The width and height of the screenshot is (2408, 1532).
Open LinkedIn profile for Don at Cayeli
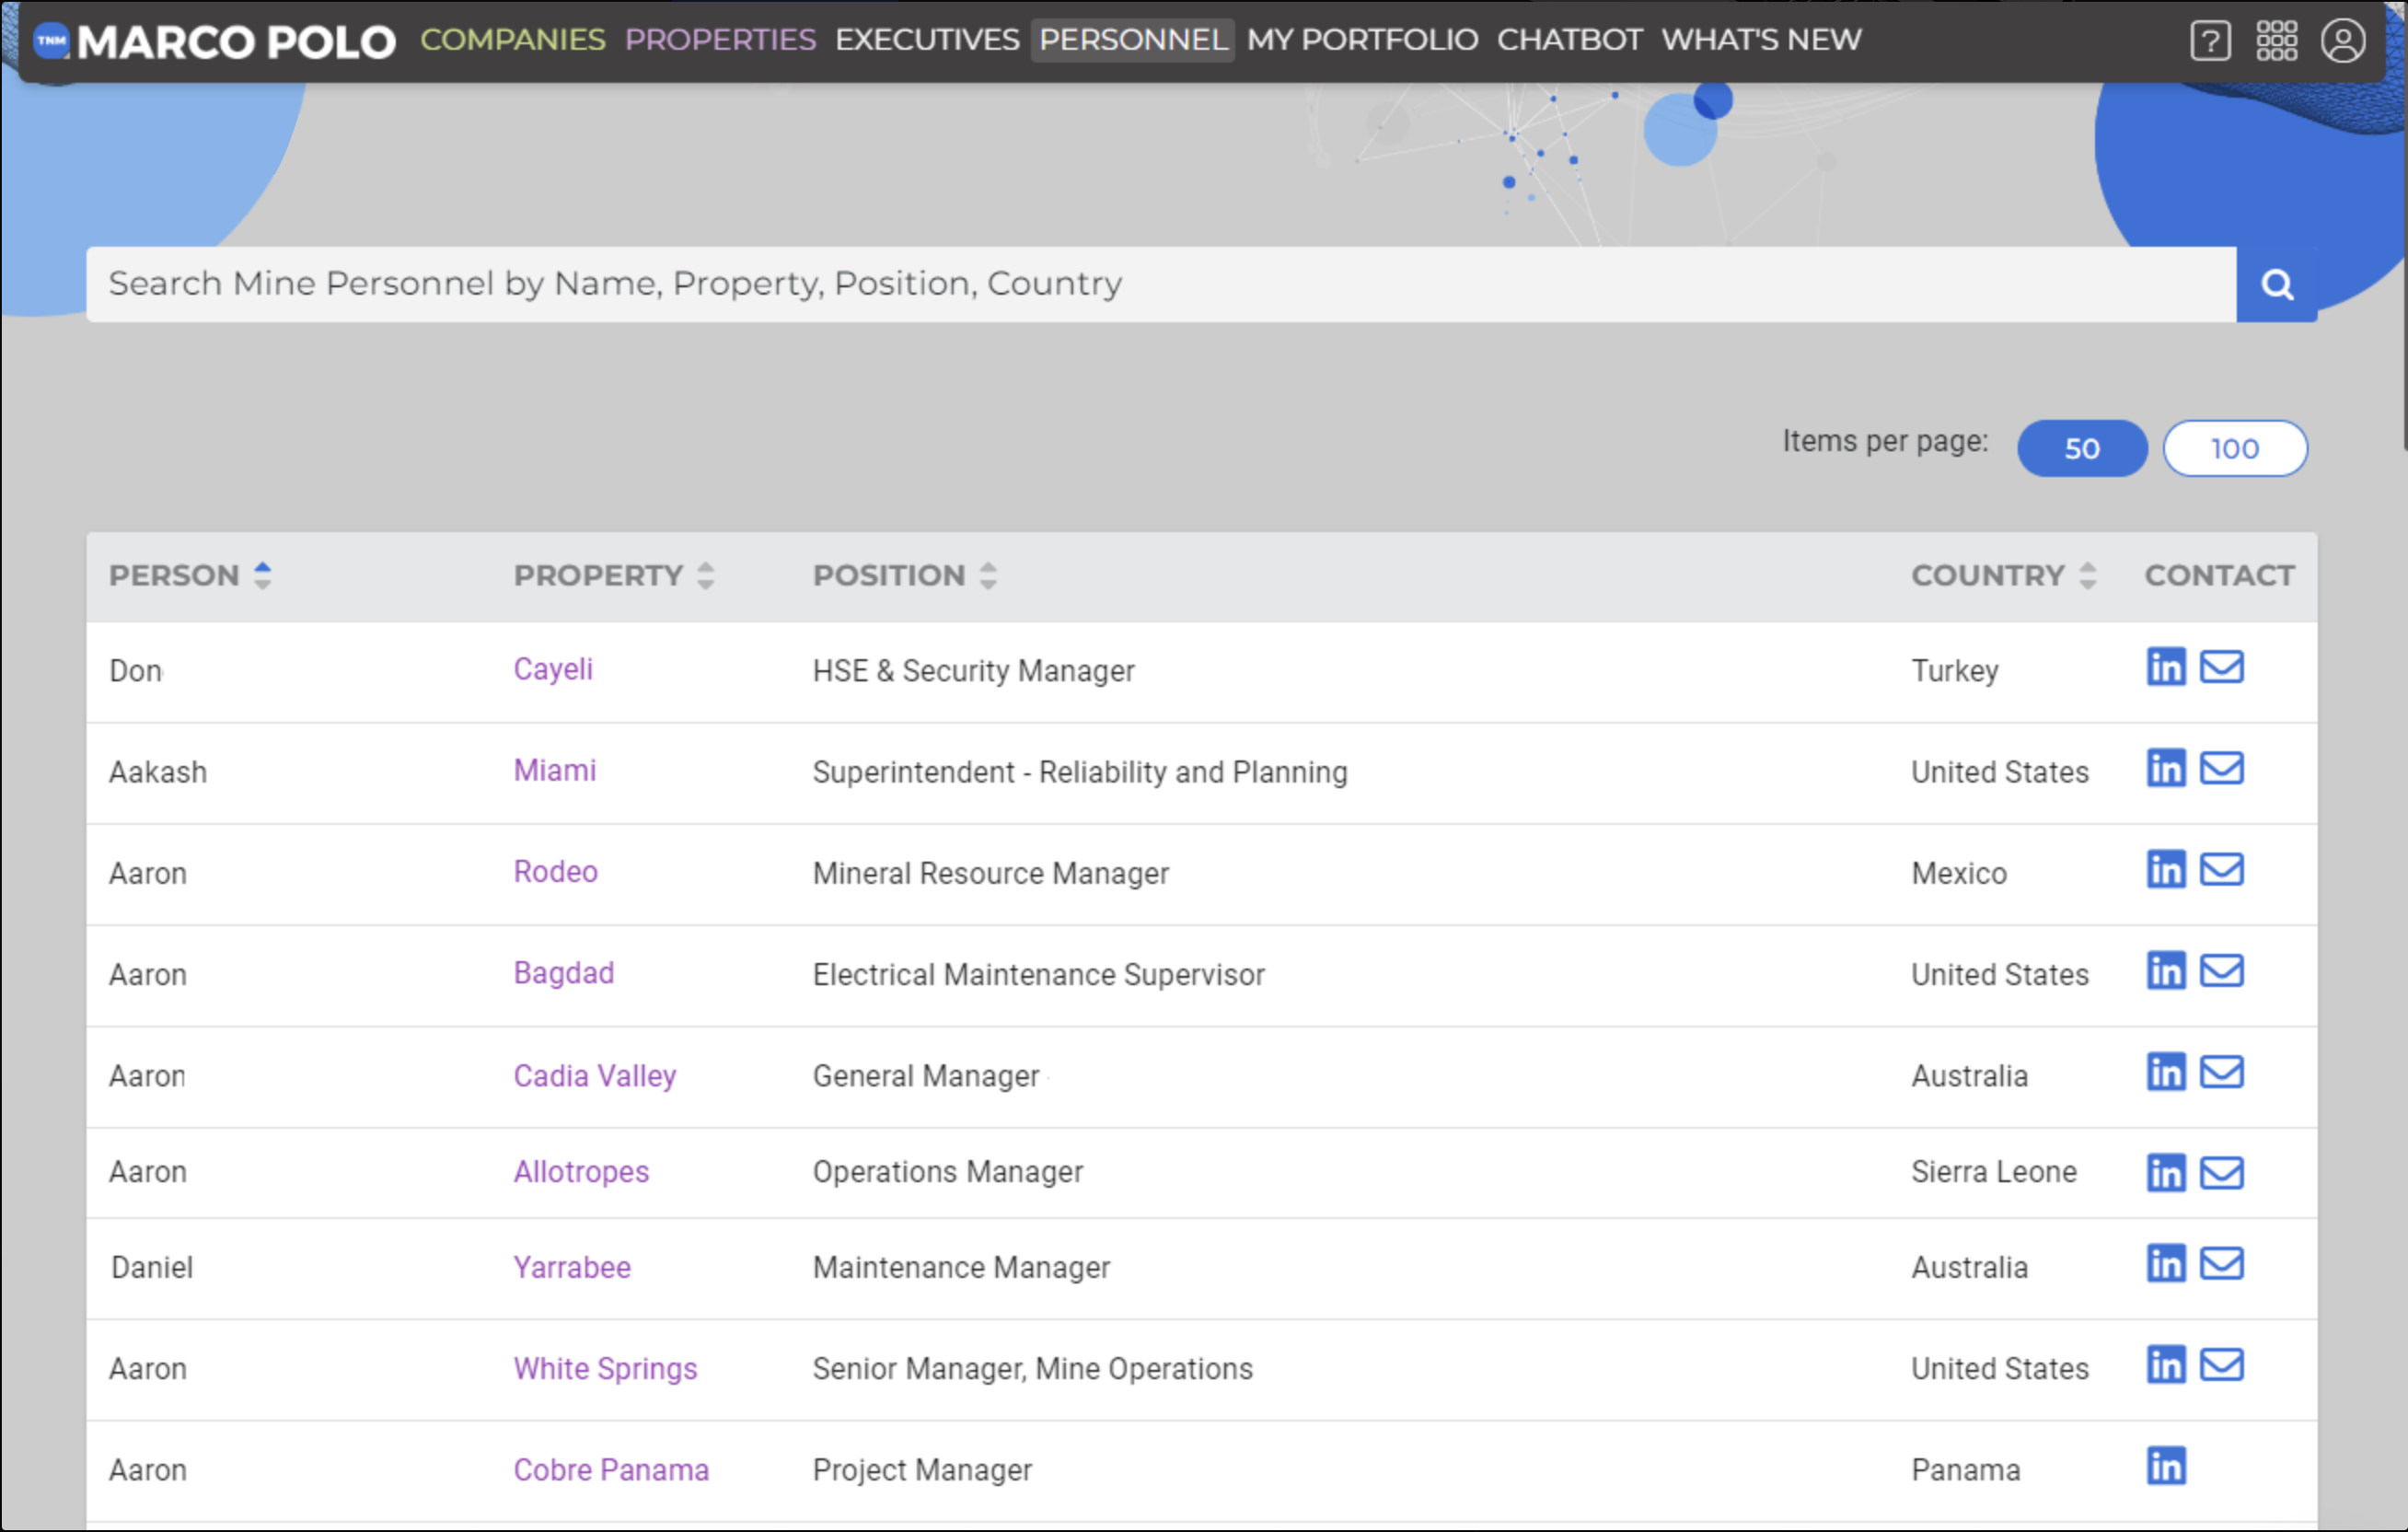(x=2166, y=667)
